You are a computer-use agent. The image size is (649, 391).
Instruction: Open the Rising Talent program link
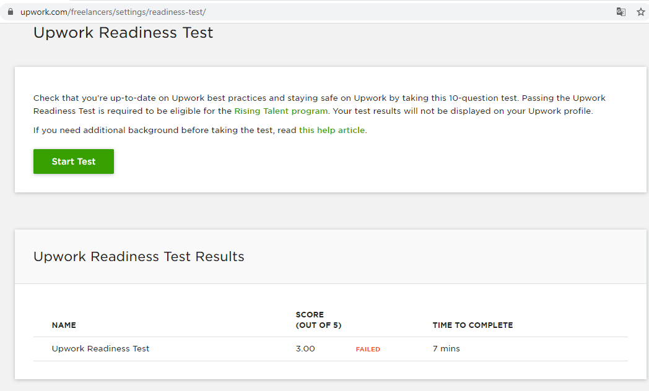(281, 111)
